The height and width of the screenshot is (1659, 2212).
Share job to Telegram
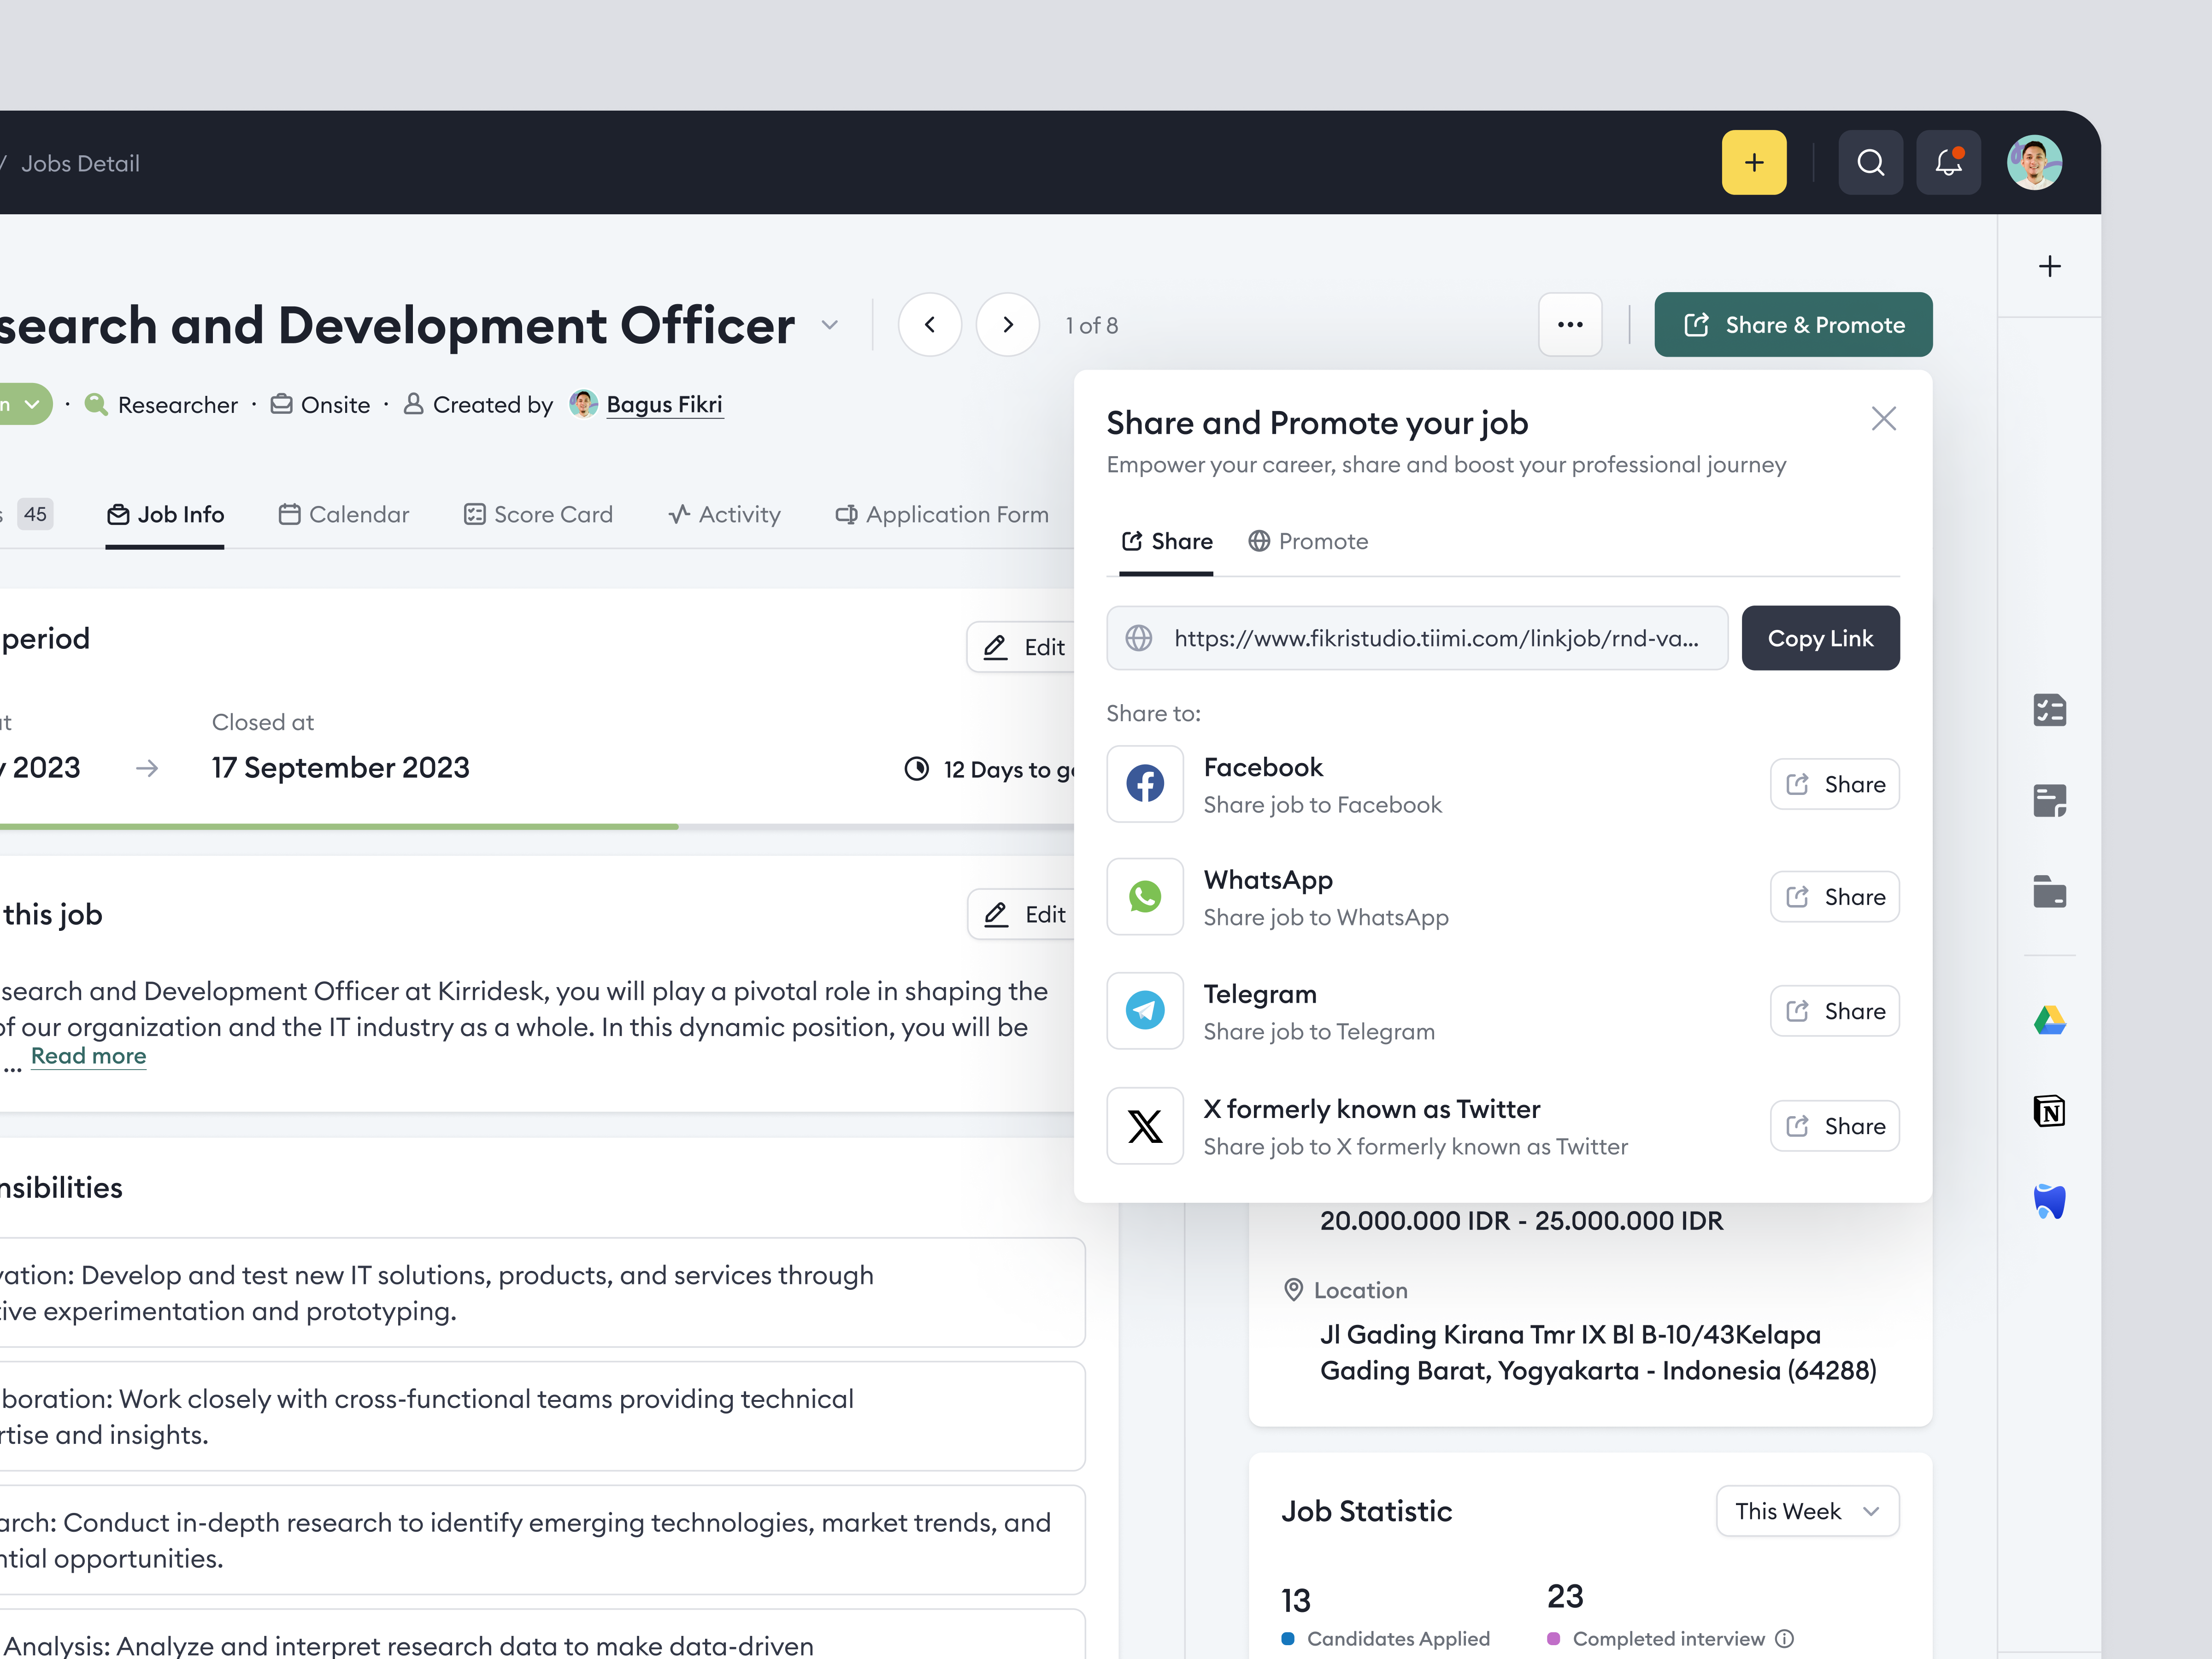point(1834,1011)
